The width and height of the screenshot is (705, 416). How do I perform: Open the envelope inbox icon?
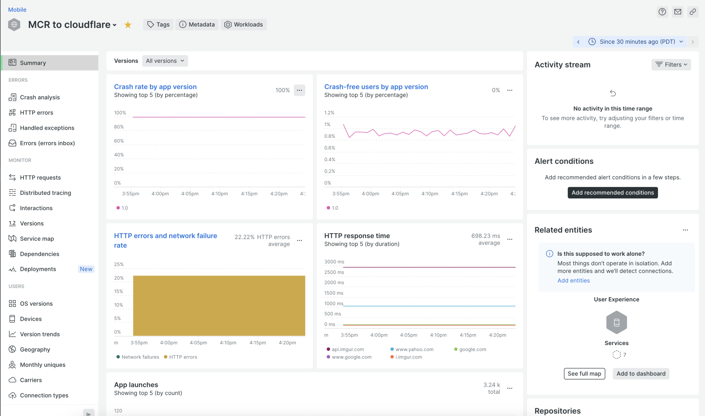click(x=677, y=11)
